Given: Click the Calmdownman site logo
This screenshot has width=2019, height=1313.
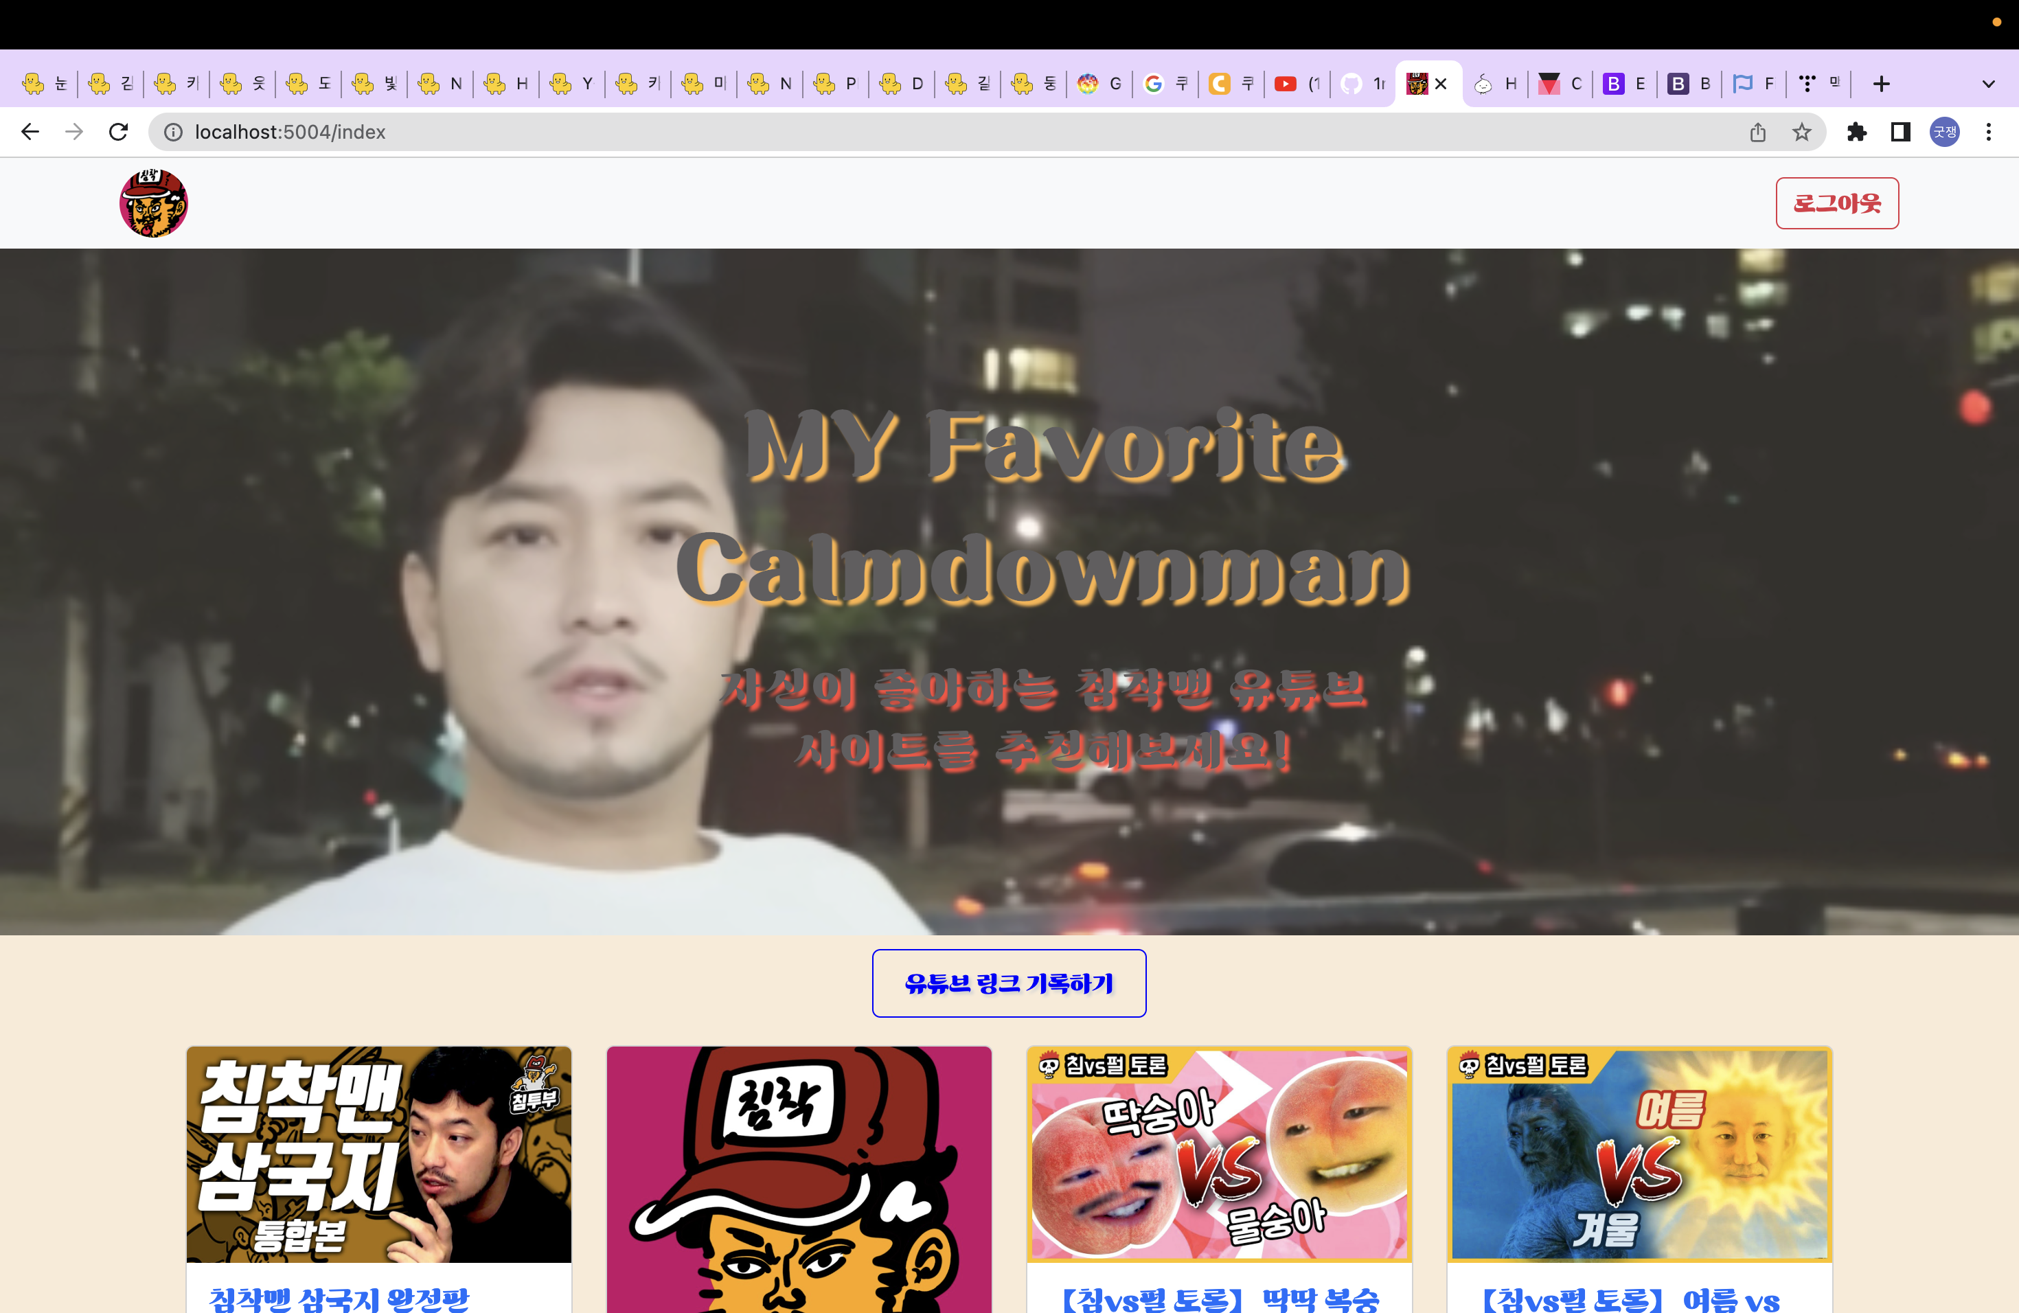Looking at the screenshot, I should [x=154, y=203].
